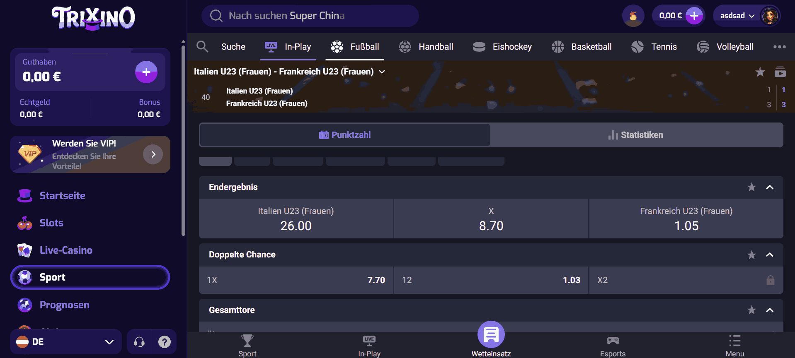The height and width of the screenshot is (358, 795).
Task: Switch to the Statistiken tab
Action: coord(636,135)
